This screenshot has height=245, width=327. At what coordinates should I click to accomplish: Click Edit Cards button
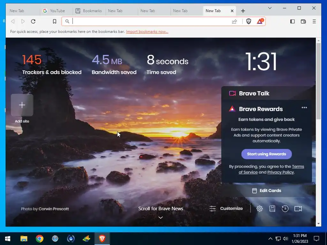point(267,191)
